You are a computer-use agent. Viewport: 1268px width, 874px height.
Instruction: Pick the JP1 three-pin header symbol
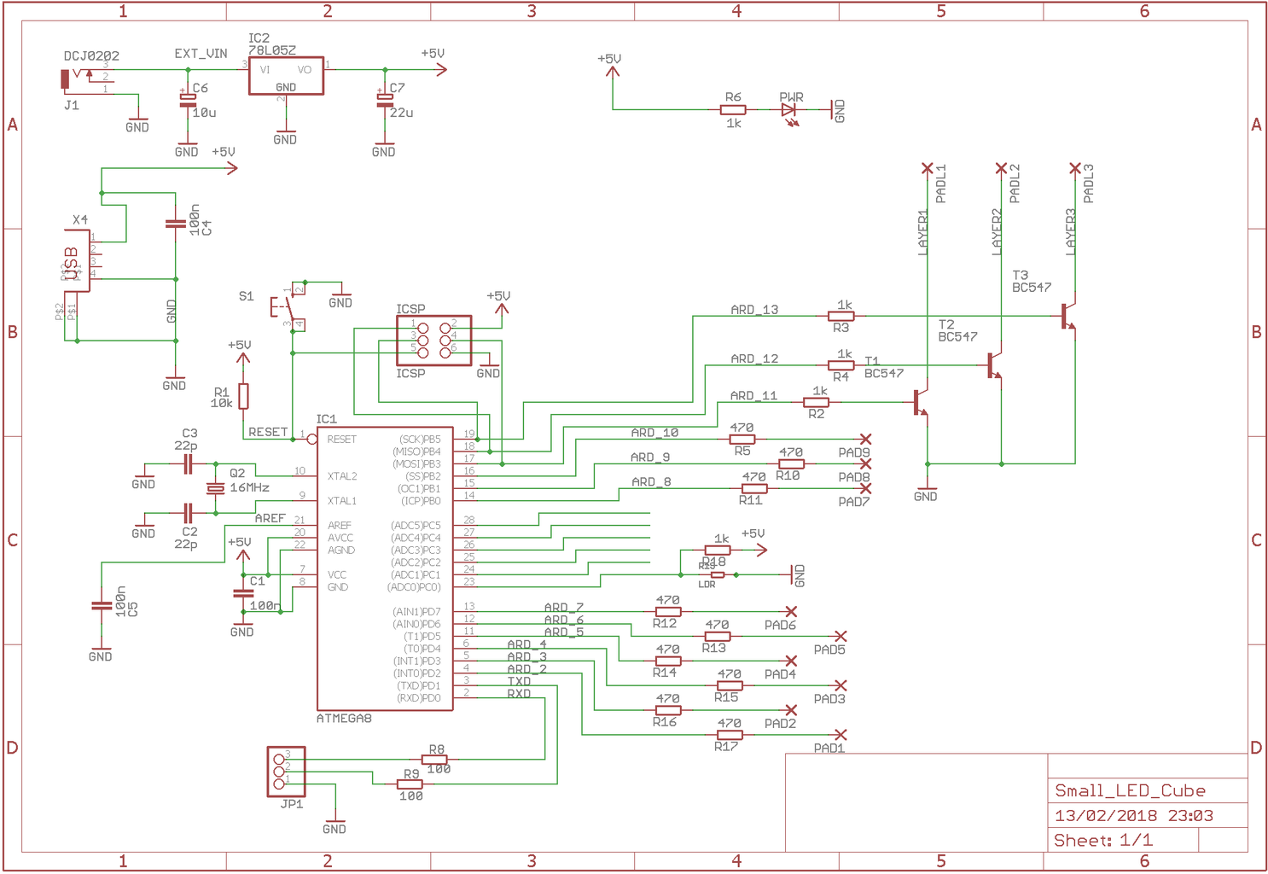(286, 772)
